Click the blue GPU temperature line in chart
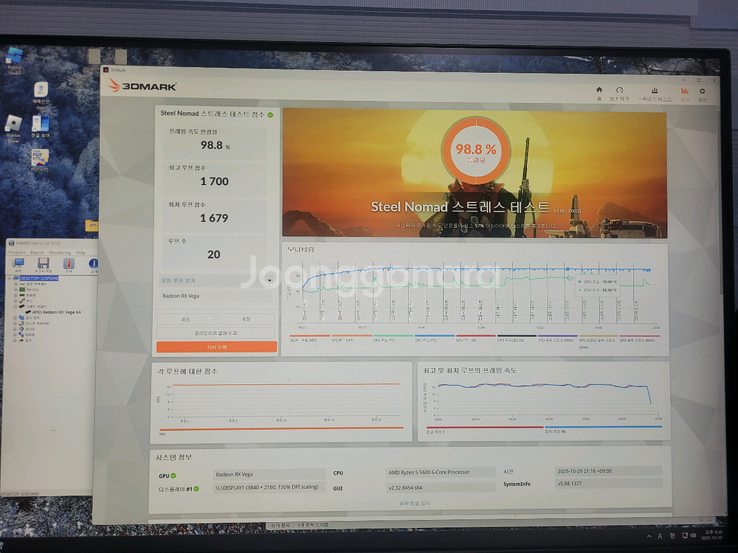738x553 pixels. pos(480,269)
